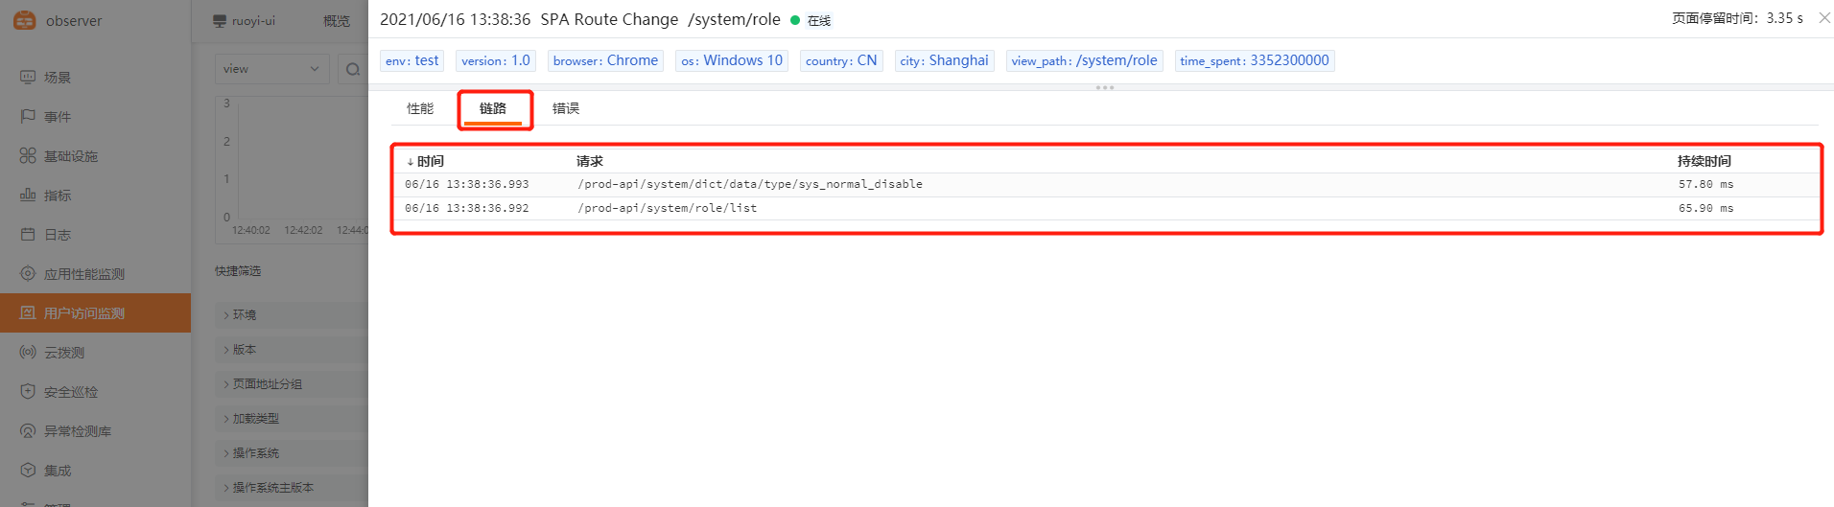1834x507 pixels.
Task: Open the 异常检测库 sidebar item
Action: (77, 431)
